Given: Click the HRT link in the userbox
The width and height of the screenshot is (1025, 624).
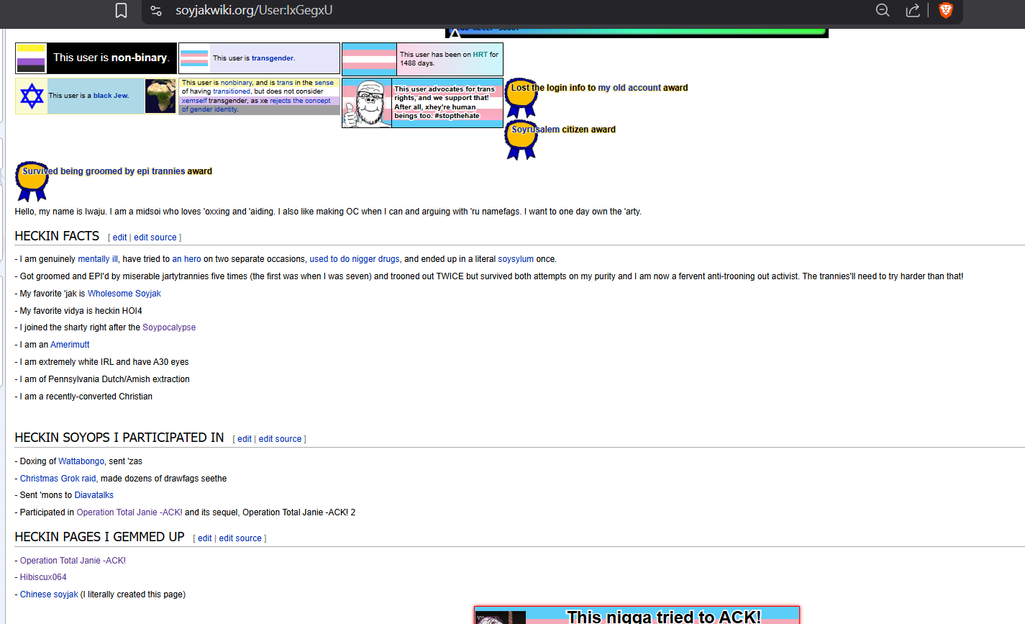Looking at the screenshot, I should (480, 55).
